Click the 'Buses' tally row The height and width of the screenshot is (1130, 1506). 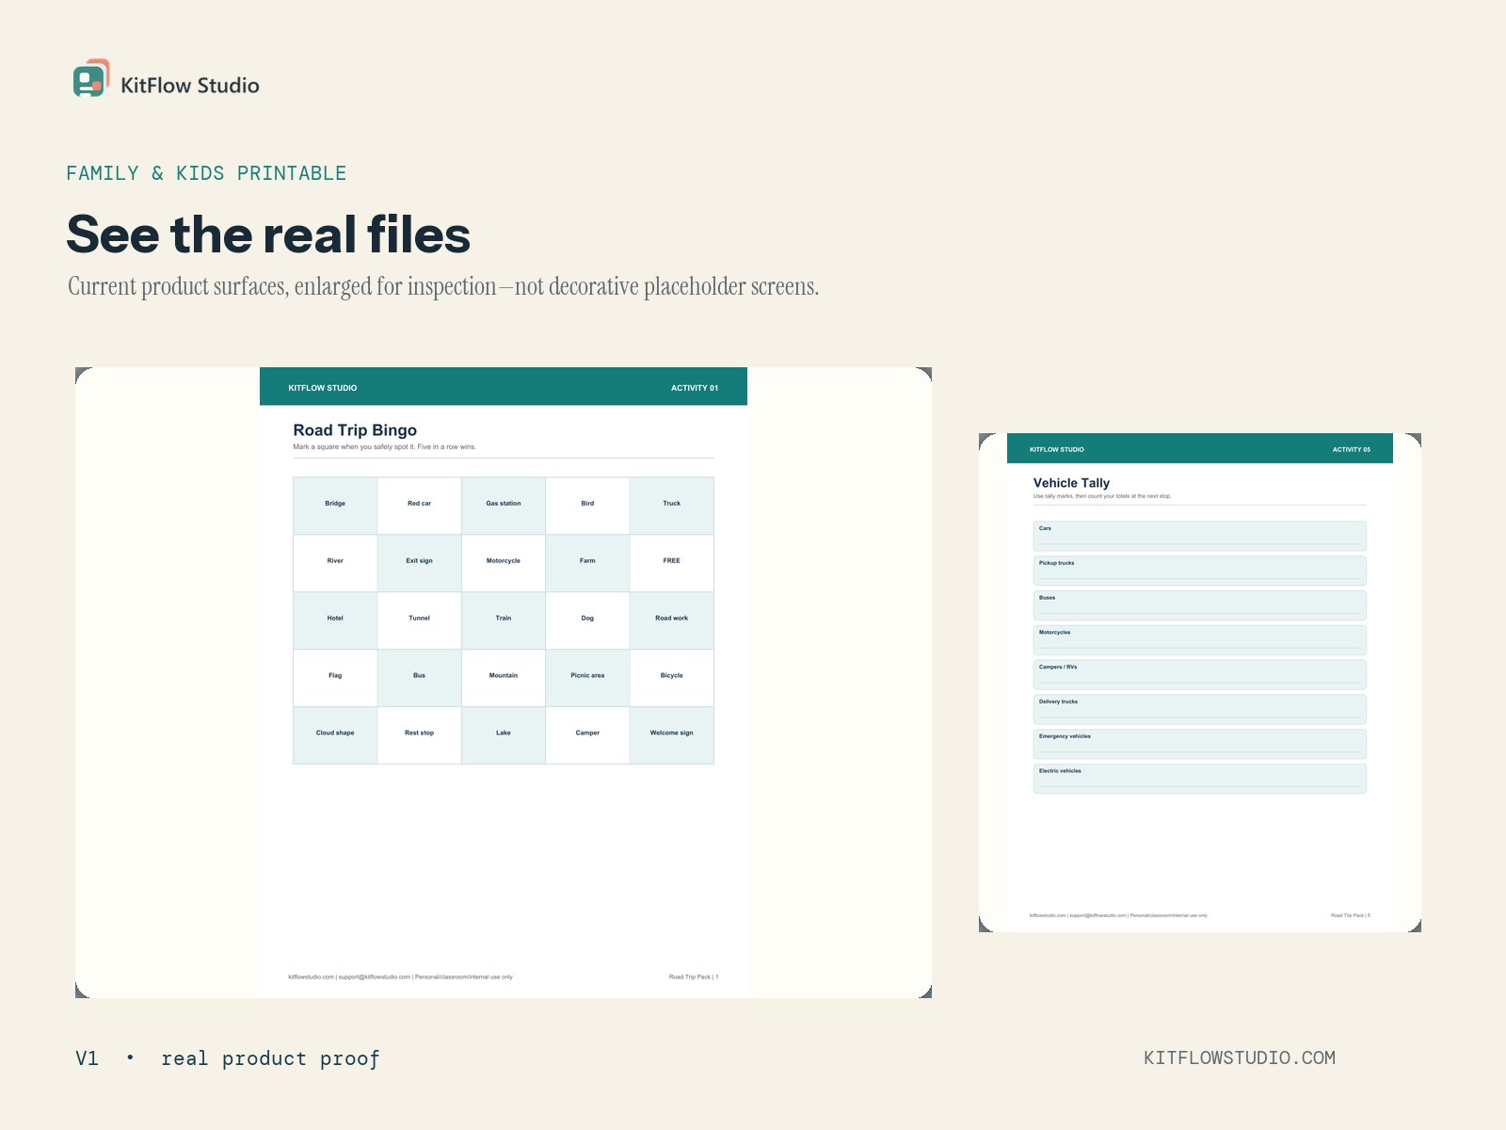tap(1200, 605)
